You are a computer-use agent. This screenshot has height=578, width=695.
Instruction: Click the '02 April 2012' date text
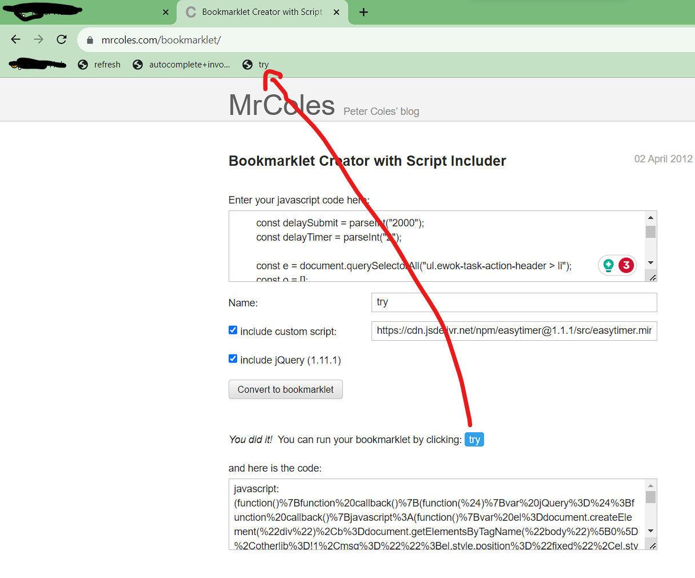pos(663,159)
